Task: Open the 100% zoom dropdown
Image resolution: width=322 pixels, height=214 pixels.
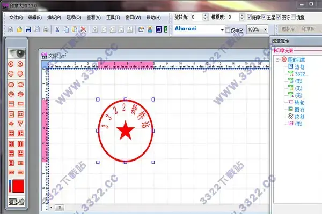Action: click(265, 30)
